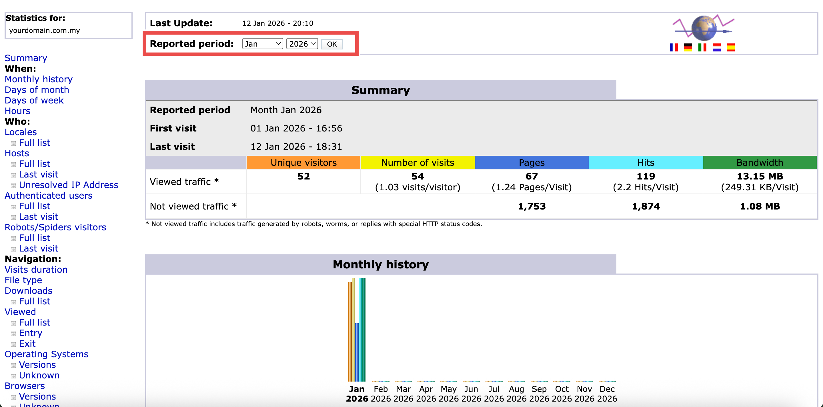
Task: Click list icon beside Entry under Viewed
Action: 13,334
